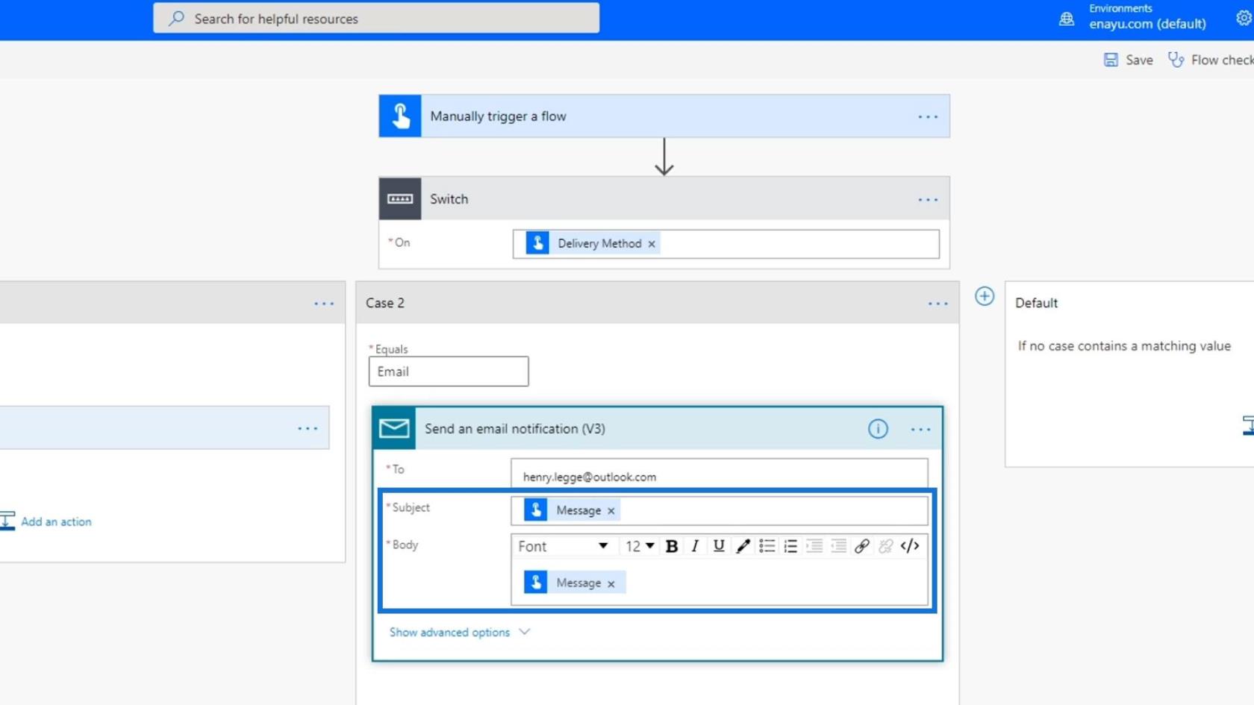The image size is (1254, 705).
Task: Remove the Delivery Method token
Action: (x=652, y=244)
